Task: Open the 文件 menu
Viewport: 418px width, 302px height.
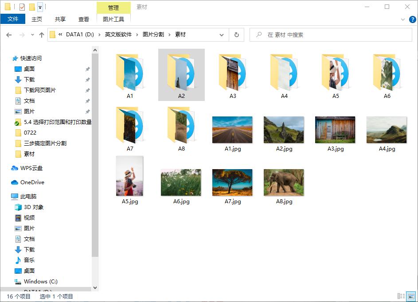Action: [13, 19]
